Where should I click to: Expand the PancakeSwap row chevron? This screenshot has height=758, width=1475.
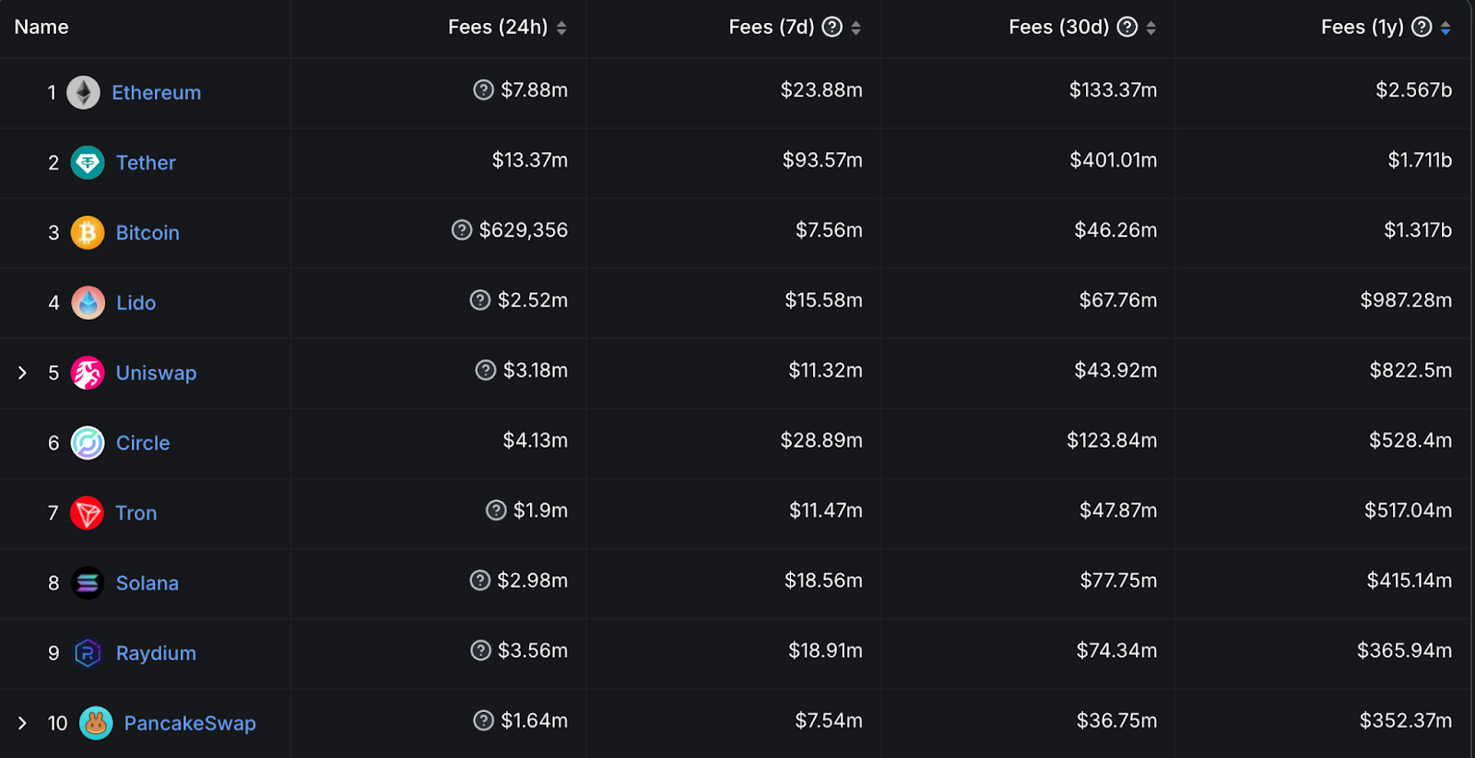tap(22, 723)
